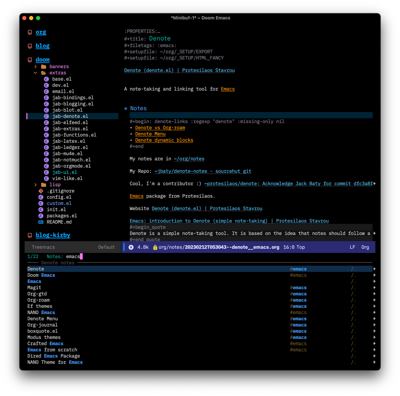Image resolution: width=400 pixels, height=396 pixels.
Task: Click the elisp icon beside init.el
Action: pyautogui.click(x=41, y=209)
